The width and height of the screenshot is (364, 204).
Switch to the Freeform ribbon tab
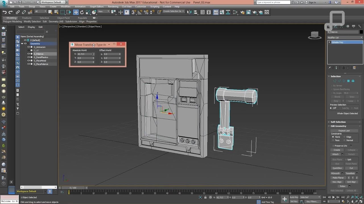[27, 18]
